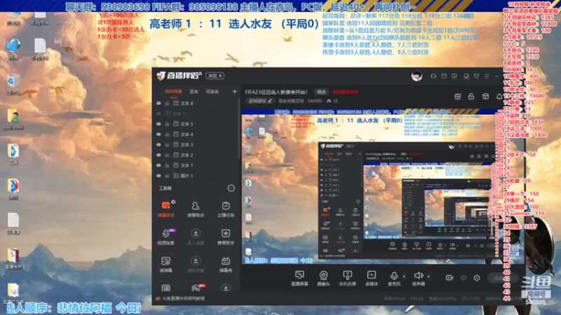
Task: Add 手机投屏 phone casting source
Action: [347, 278]
